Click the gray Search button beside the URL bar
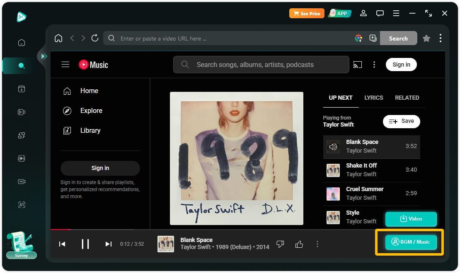 coord(398,38)
